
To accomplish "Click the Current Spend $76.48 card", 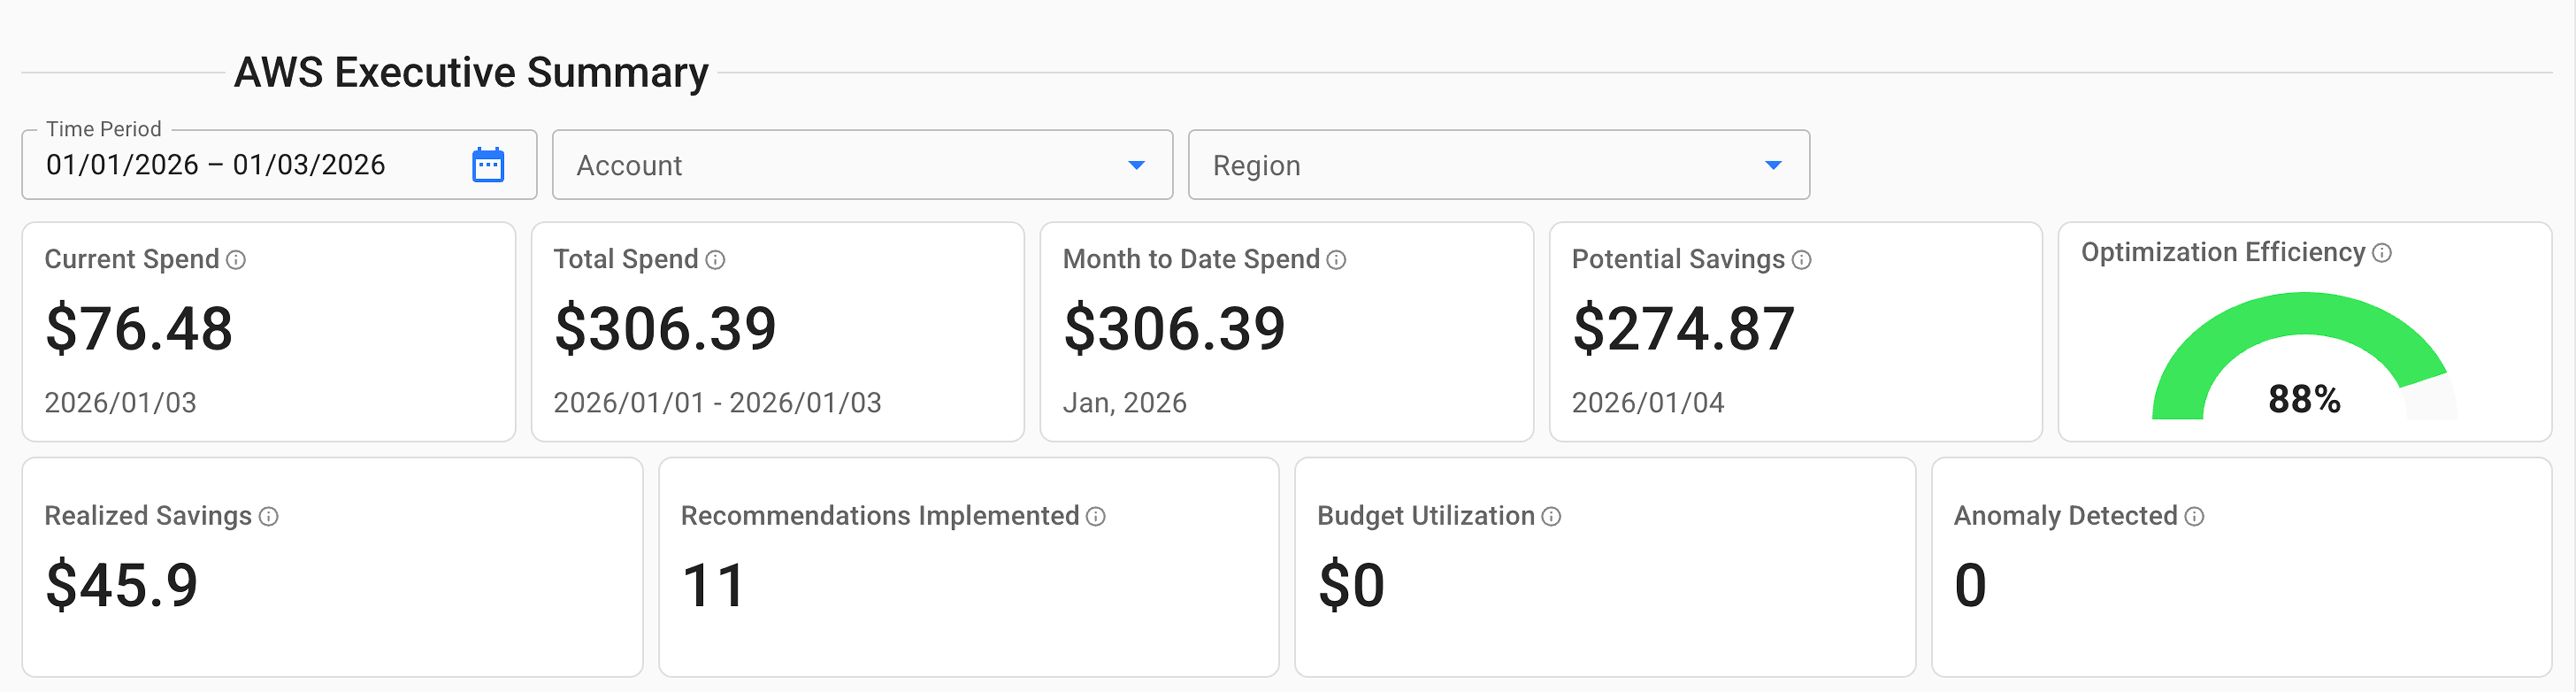I will pyautogui.click(x=268, y=330).
